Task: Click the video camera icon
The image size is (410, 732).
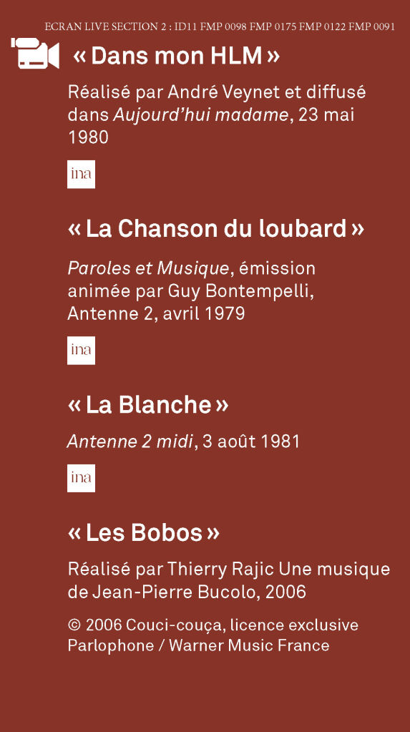Action: (x=35, y=53)
